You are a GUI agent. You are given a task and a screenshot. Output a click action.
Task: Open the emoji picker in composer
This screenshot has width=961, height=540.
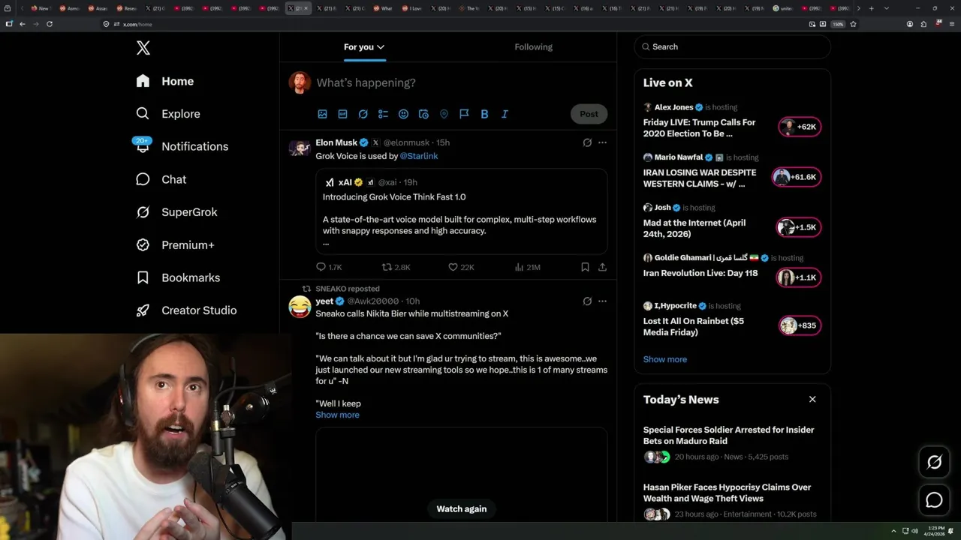pyautogui.click(x=403, y=114)
